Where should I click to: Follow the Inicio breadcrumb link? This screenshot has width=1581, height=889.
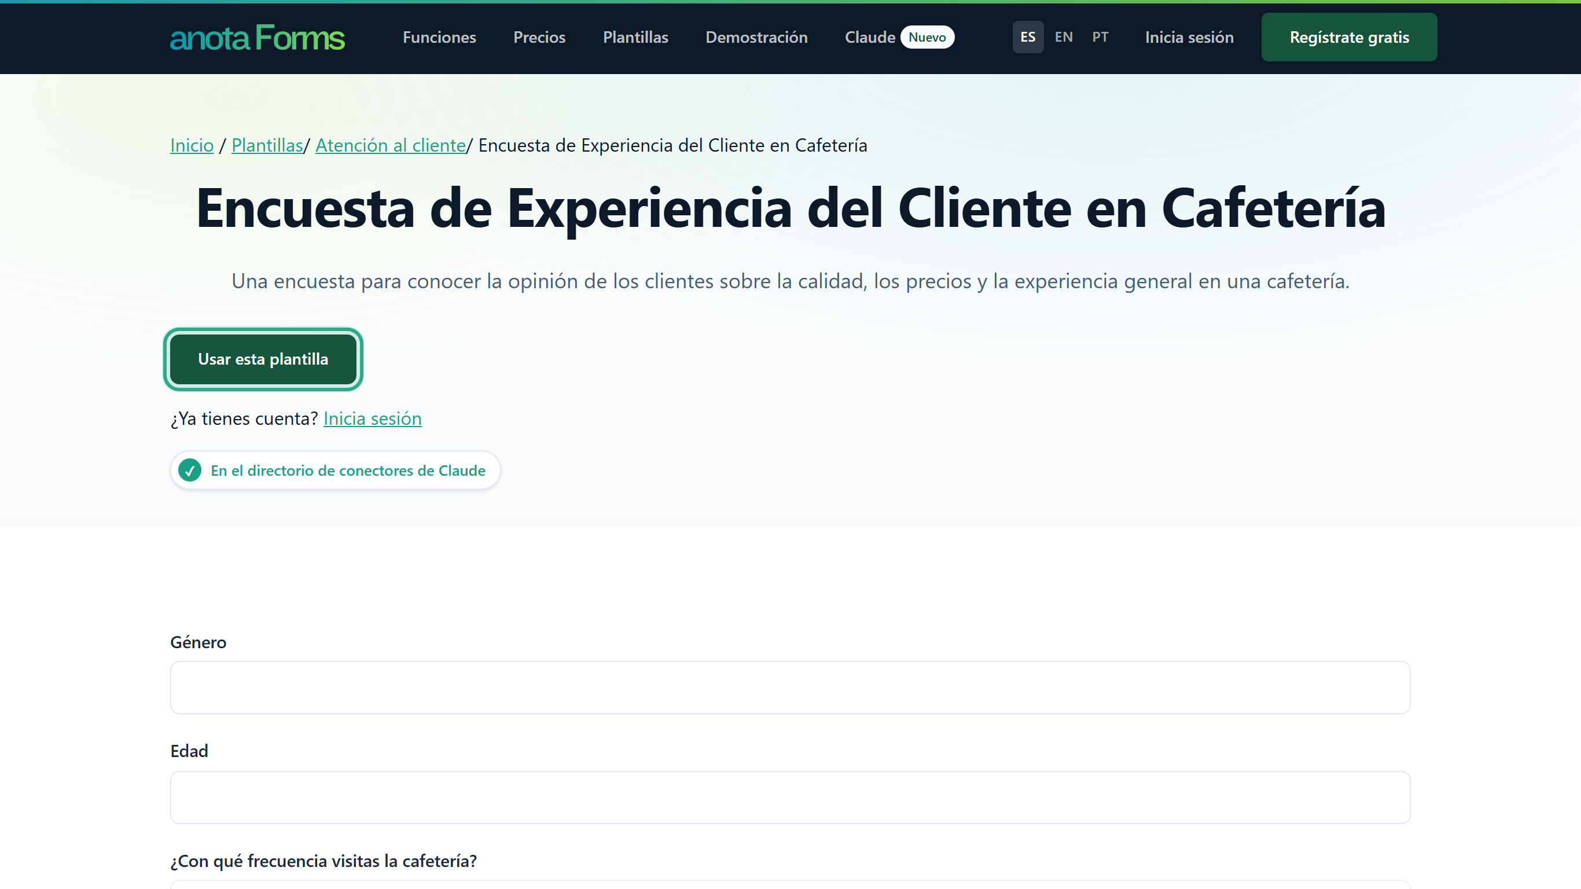[192, 145]
